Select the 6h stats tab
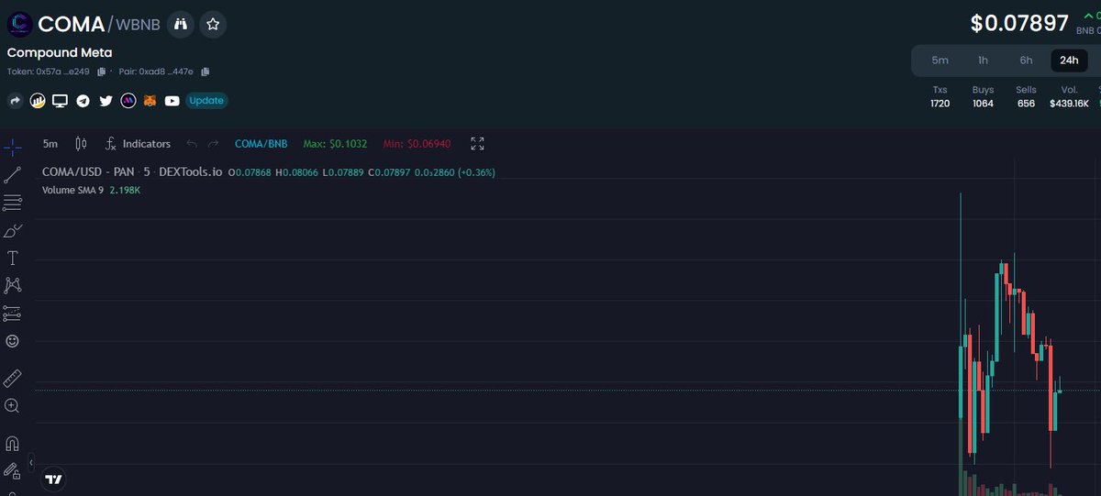This screenshot has width=1101, height=496. 1026,61
